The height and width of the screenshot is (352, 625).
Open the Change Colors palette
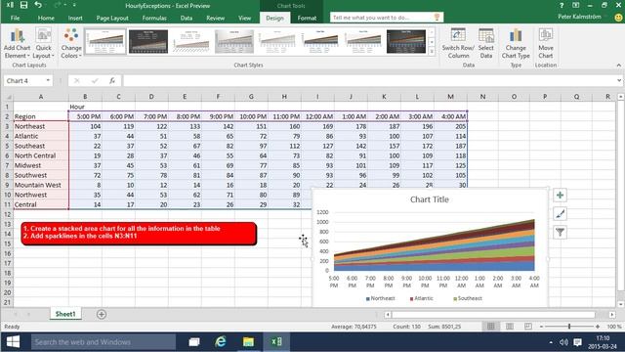click(71, 43)
